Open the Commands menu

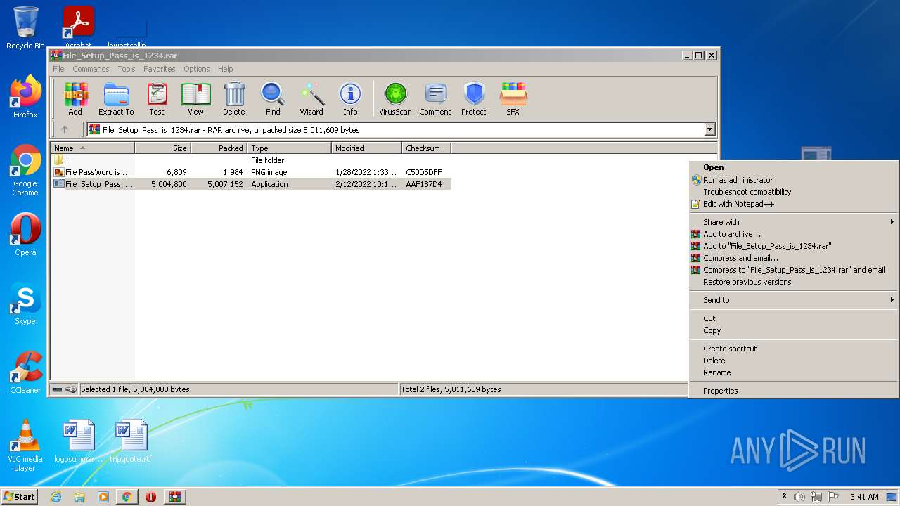pyautogui.click(x=91, y=69)
